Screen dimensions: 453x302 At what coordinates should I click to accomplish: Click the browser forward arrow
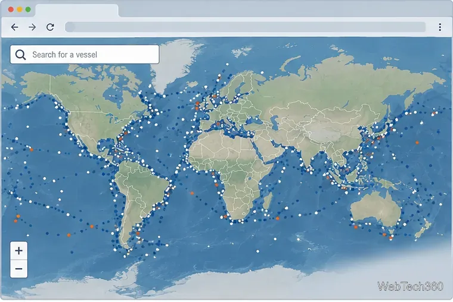(x=32, y=27)
